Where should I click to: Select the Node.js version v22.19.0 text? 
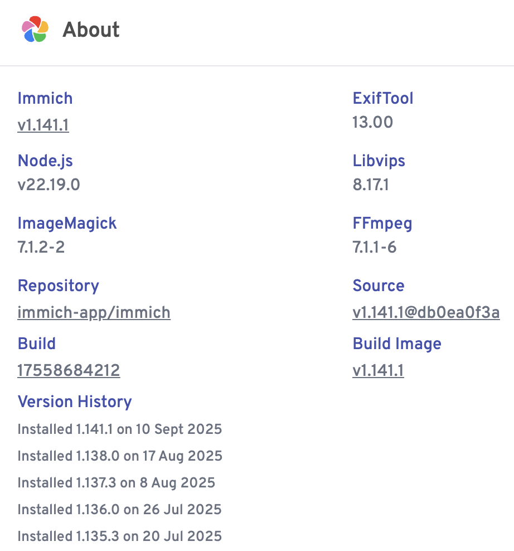[x=49, y=185]
